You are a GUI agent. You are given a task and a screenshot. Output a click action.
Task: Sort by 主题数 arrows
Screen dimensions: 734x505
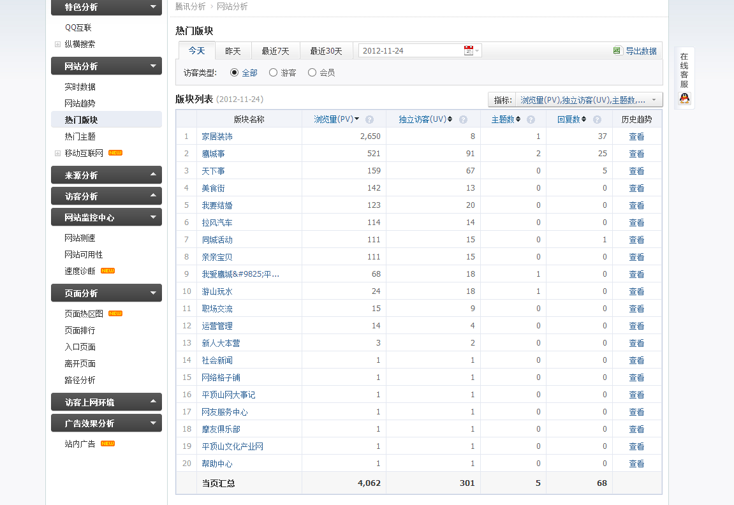click(518, 119)
